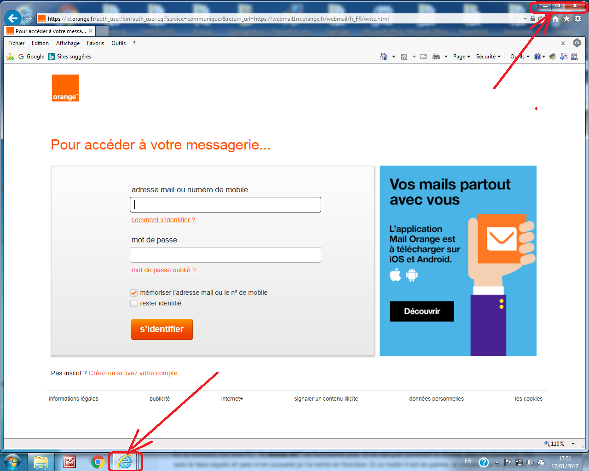Click the RSS feeds icon
Viewport: 589px width, 471px height.
click(x=404, y=57)
